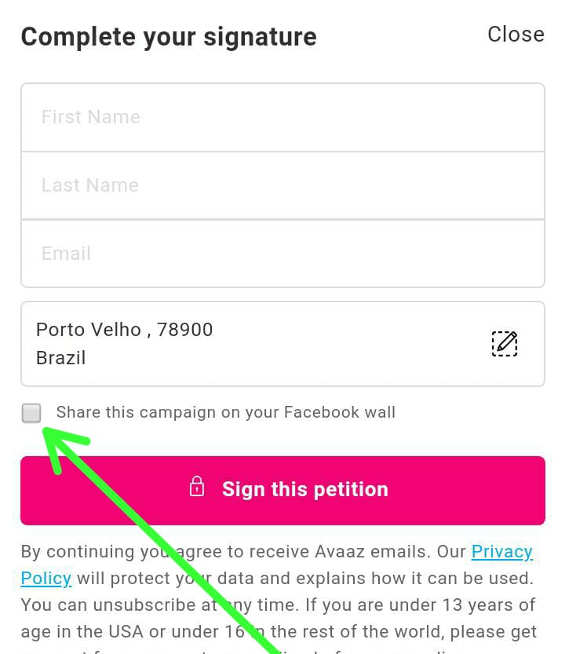Image resolution: width=565 pixels, height=654 pixels.
Task: Click the edit location pencil icon
Action: tap(505, 344)
